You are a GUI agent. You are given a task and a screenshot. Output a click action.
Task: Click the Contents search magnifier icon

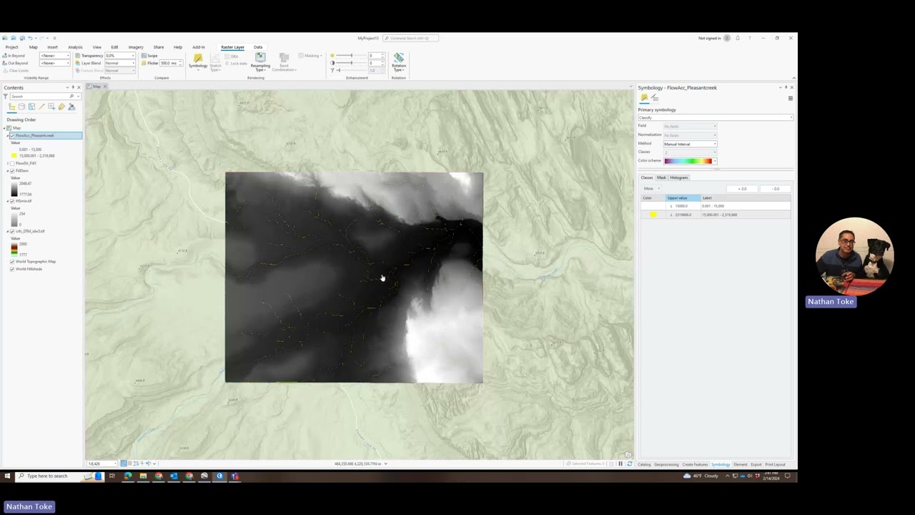pos(71,96)
